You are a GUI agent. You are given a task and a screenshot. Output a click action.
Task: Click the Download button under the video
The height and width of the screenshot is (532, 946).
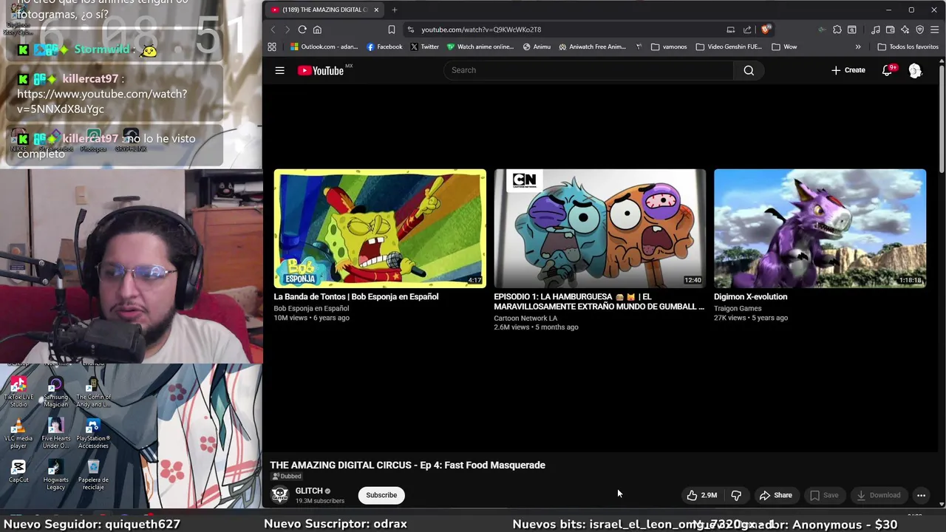[x=878, y=495]
